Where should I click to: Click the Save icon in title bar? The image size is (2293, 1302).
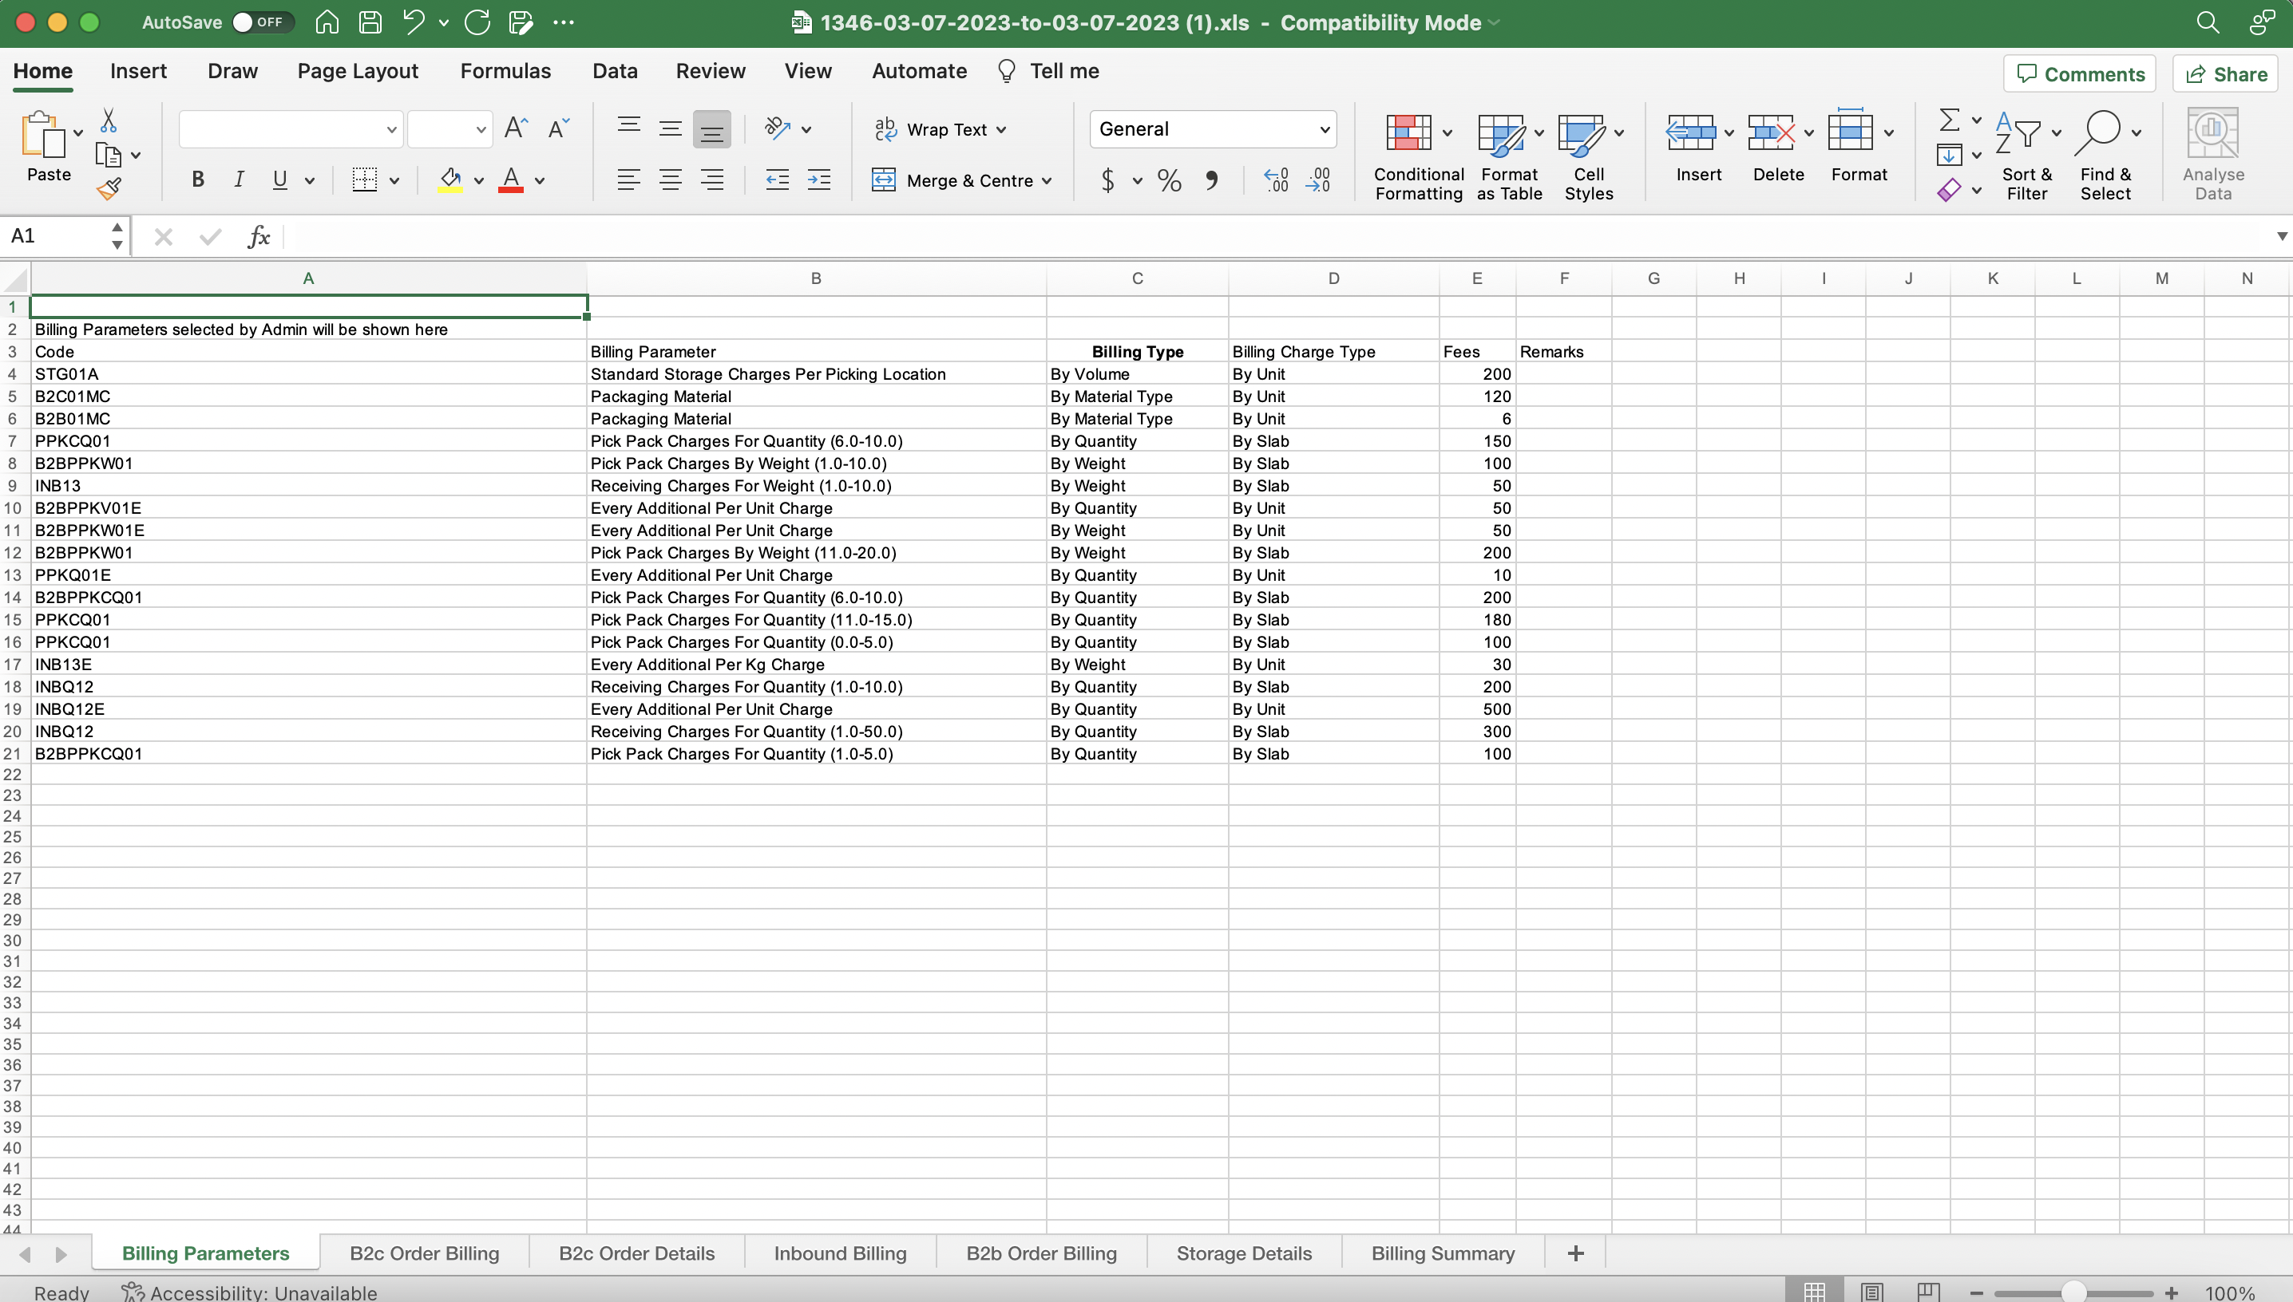[x=370, y=22]
